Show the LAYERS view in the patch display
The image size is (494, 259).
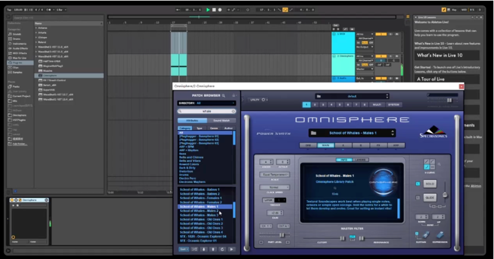(x=360, y=160)
